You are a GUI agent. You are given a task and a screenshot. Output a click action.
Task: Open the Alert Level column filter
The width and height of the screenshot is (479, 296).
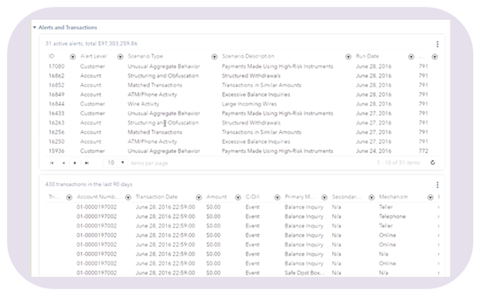(x=121, y=57)
